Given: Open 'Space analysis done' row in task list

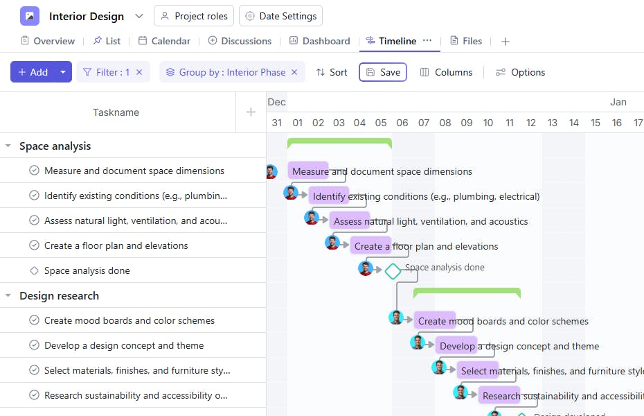Looking at the screenshot, I should pos(133,270).
